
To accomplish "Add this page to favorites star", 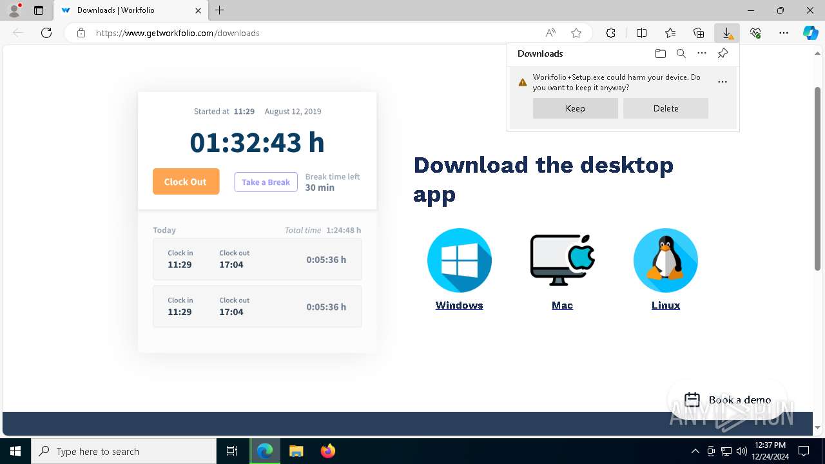I will click(x=576, y=33).
